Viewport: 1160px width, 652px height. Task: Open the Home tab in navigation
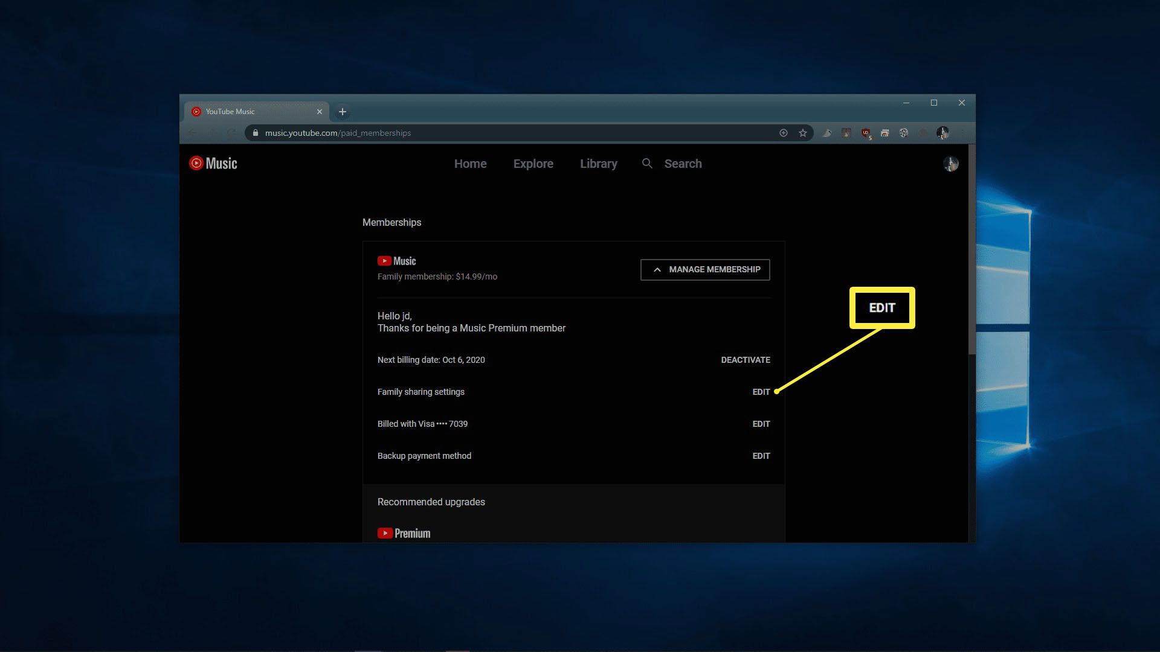470,163
